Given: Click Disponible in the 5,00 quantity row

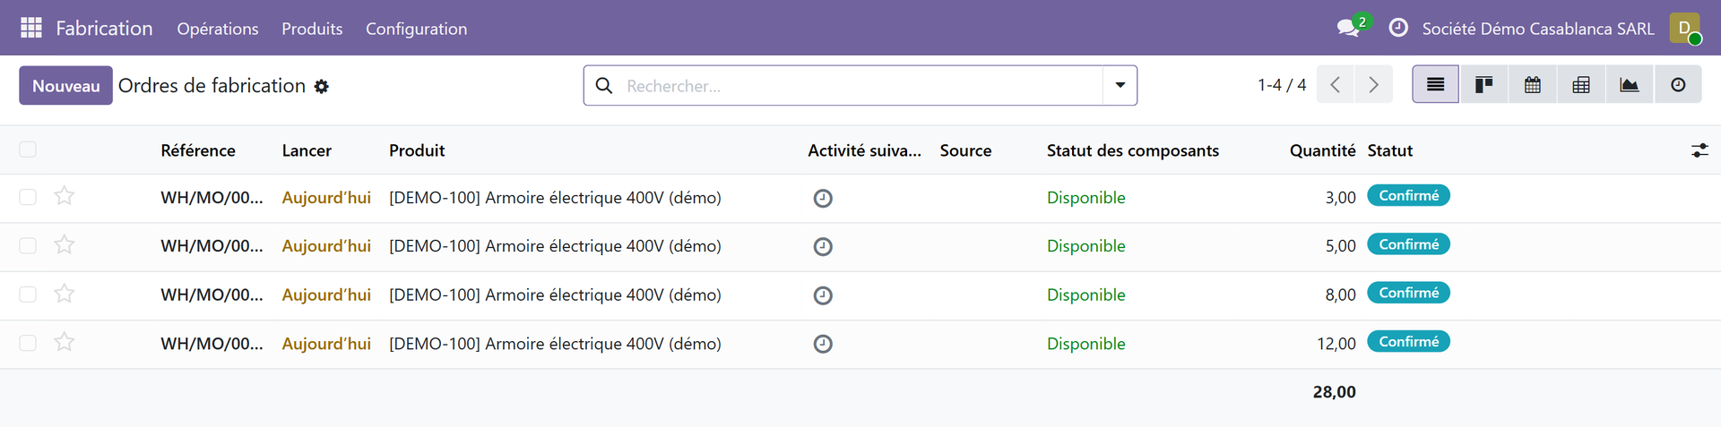Looking at the screenshot, I should (1086, 246).
